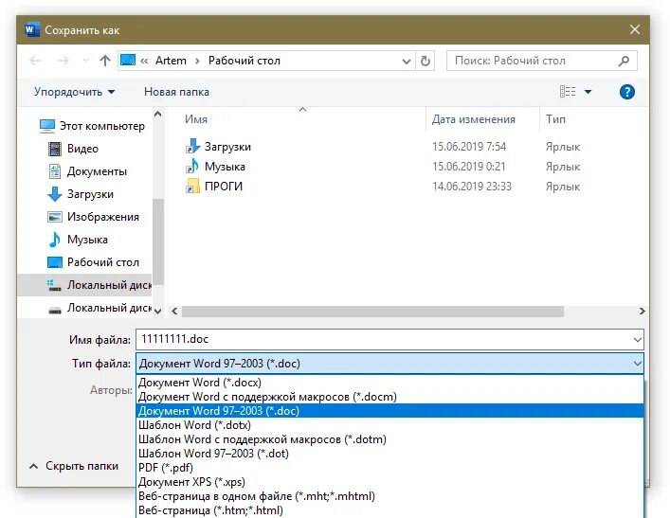Sort by Дата изменения column header
Screen dimensions: 670x518
474,119
